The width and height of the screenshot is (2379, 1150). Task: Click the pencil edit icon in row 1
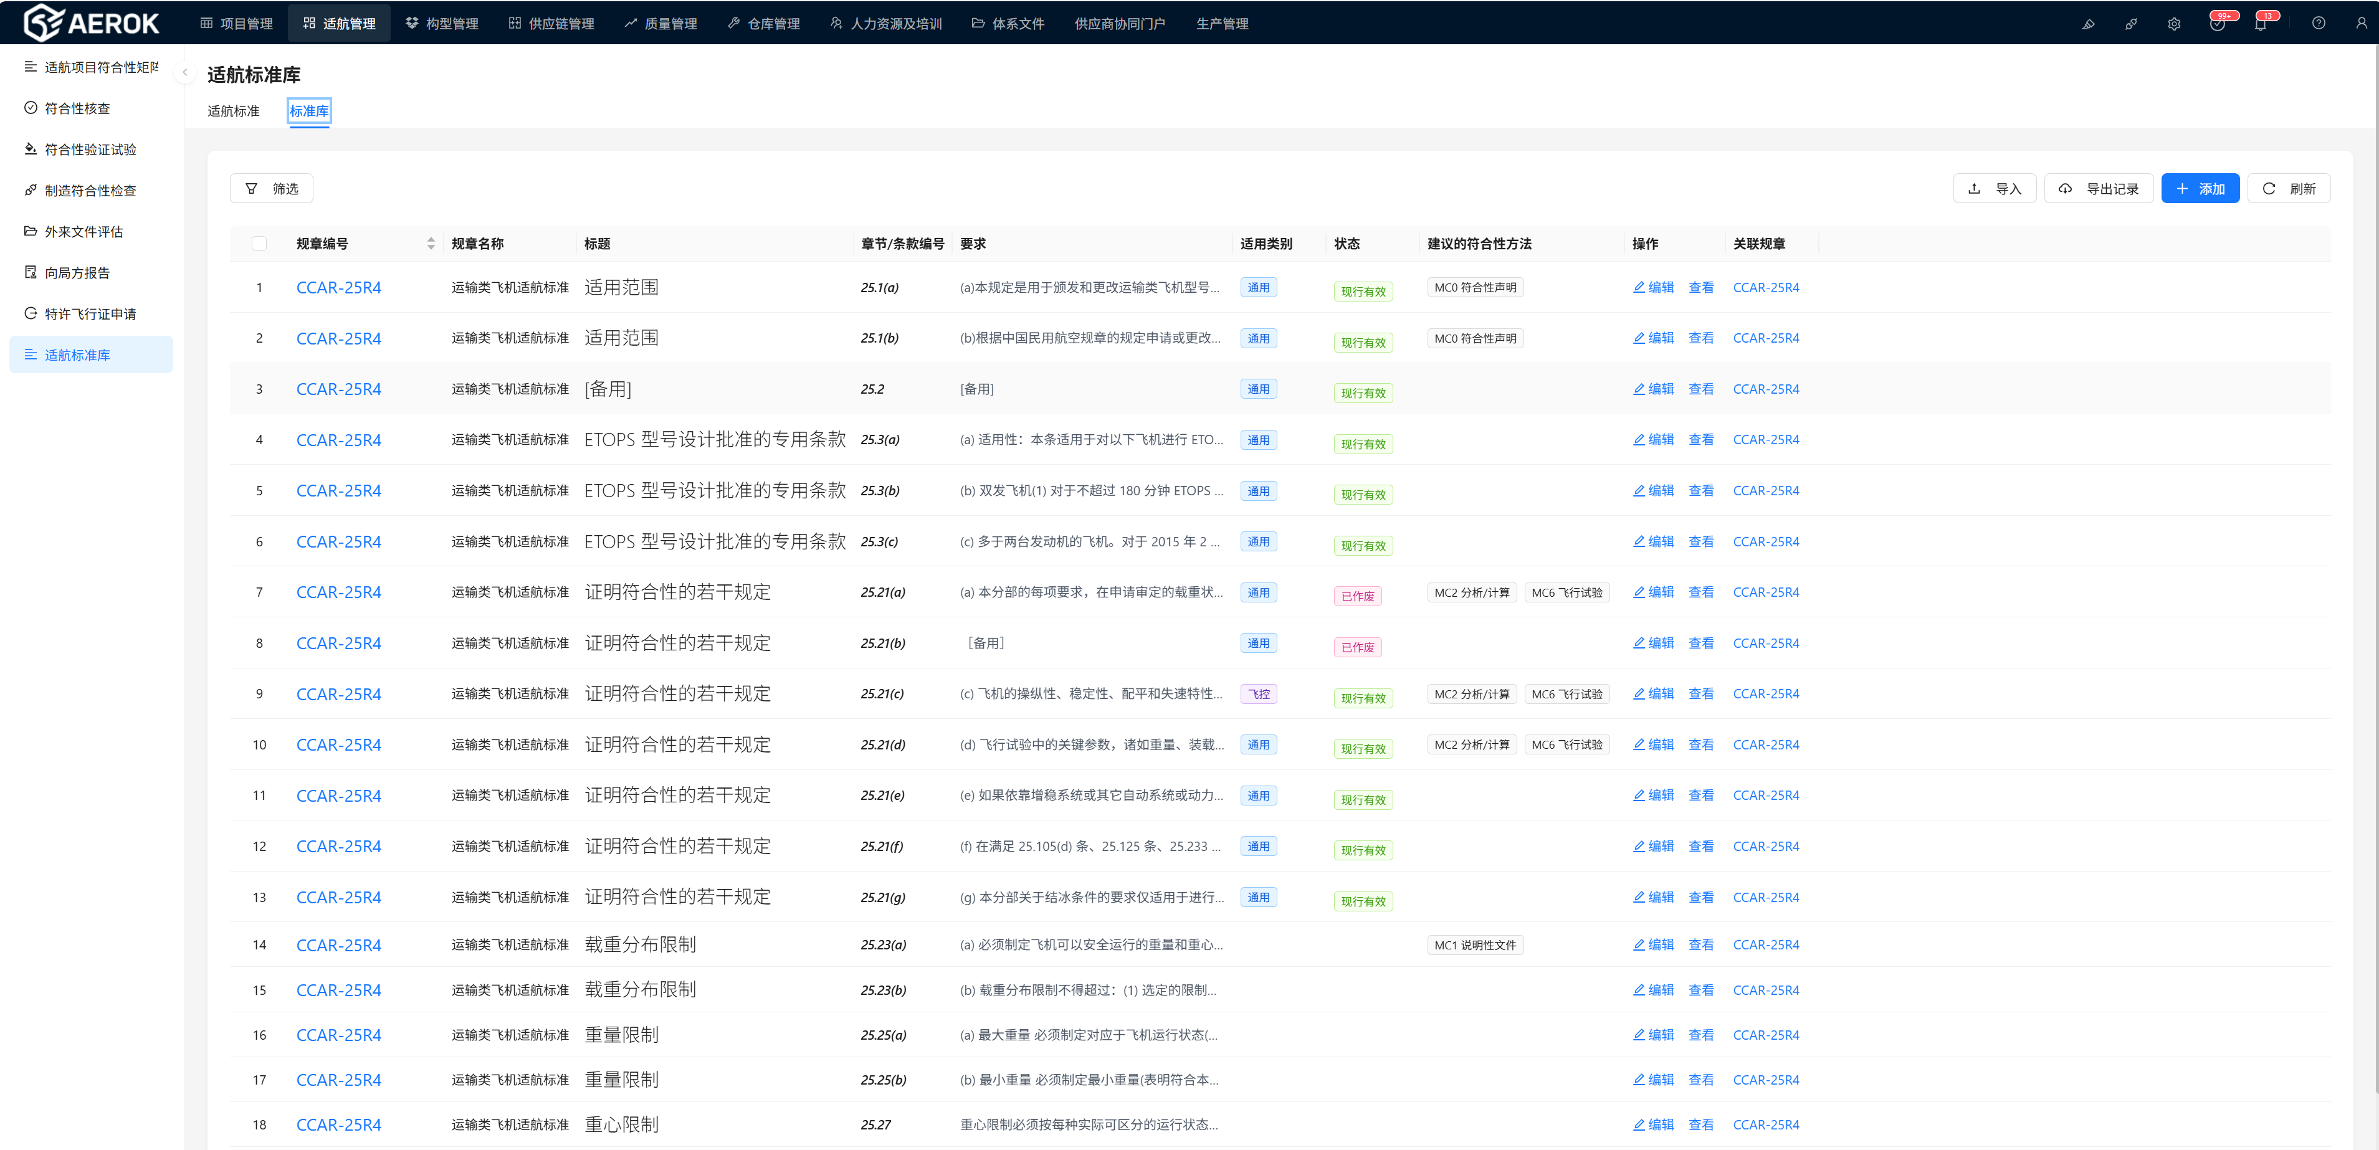pyautogui.click(x=1639, y=287)
